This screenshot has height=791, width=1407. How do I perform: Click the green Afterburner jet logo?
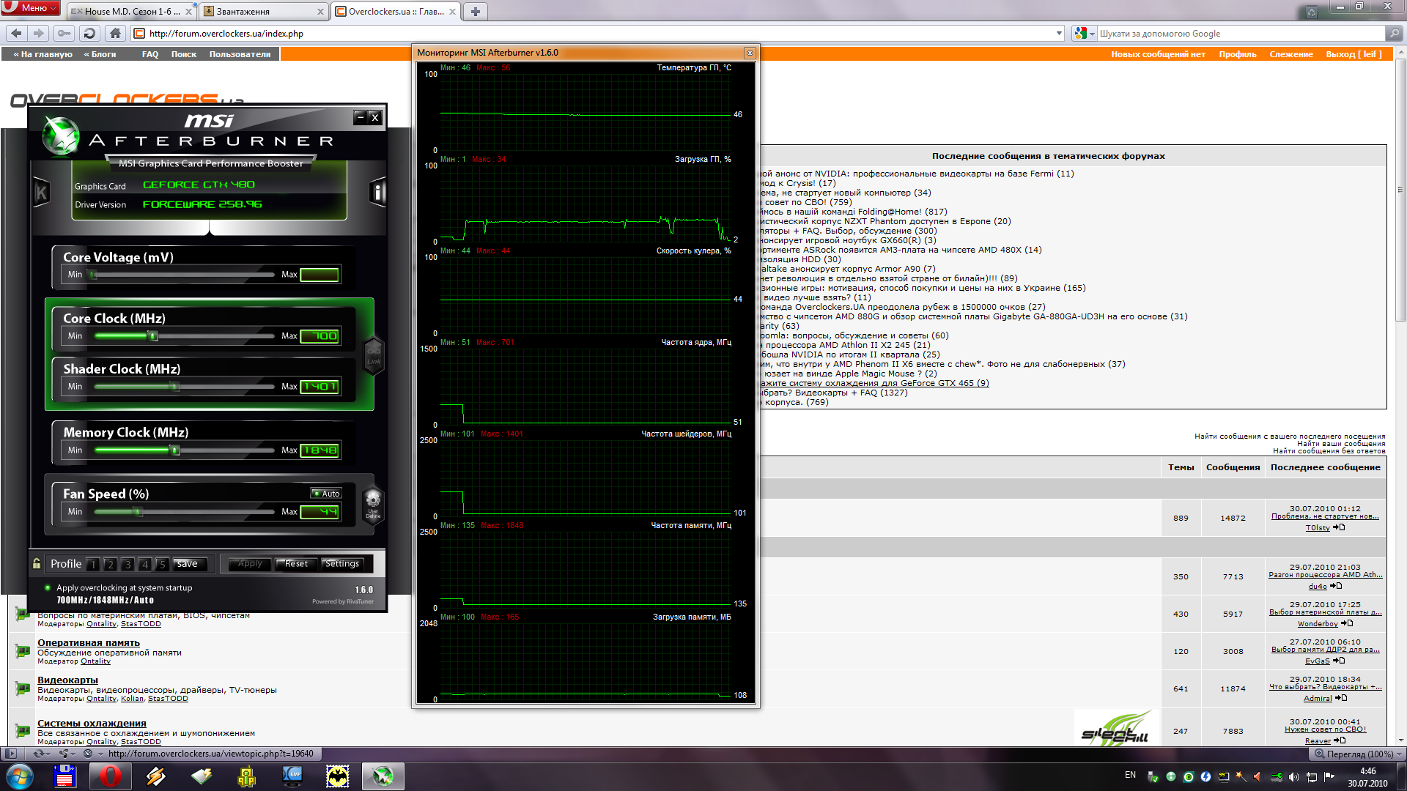point(60,136)
